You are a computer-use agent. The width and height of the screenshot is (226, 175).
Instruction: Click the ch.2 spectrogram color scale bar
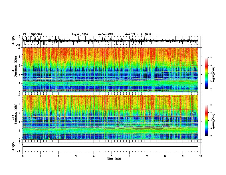[x=207, y=120]
